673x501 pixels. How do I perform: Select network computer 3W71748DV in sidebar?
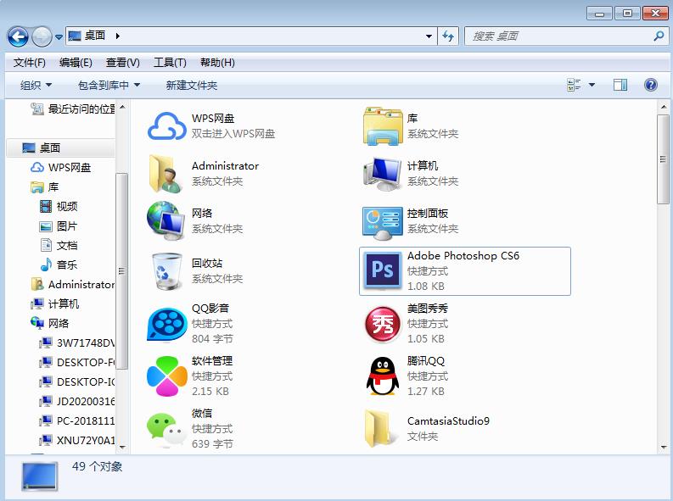pos(77,342)
